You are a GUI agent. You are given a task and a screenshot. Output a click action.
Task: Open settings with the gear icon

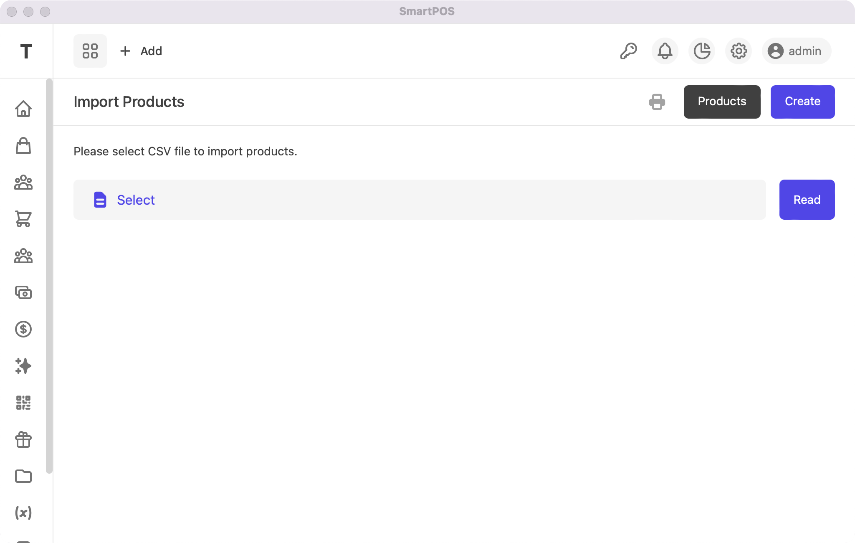coord(738,51)
